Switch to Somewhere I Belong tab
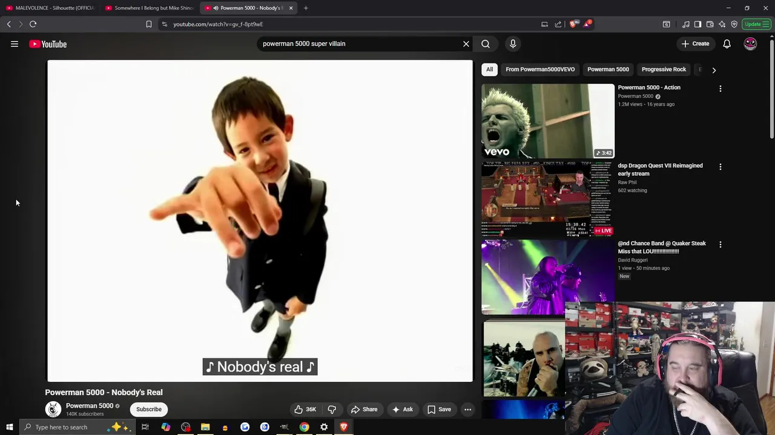 150,8
